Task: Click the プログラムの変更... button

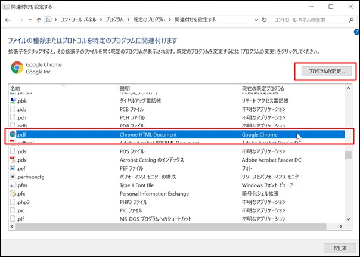Action: pyautogui.click(x=327, y=71)
